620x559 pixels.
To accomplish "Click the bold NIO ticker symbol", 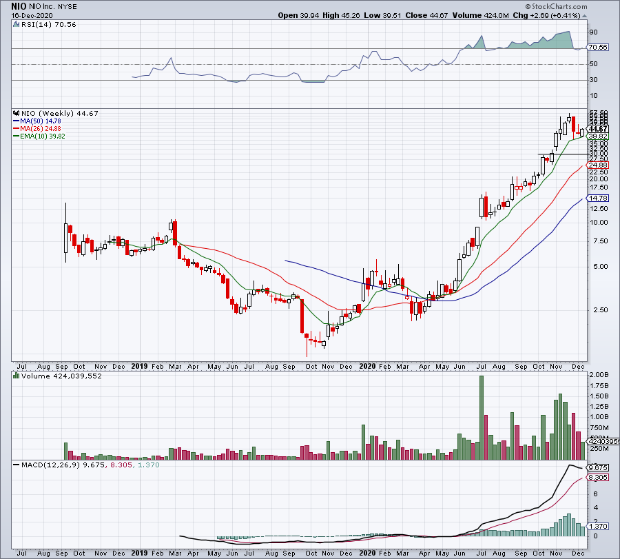I will click(19, 6).
